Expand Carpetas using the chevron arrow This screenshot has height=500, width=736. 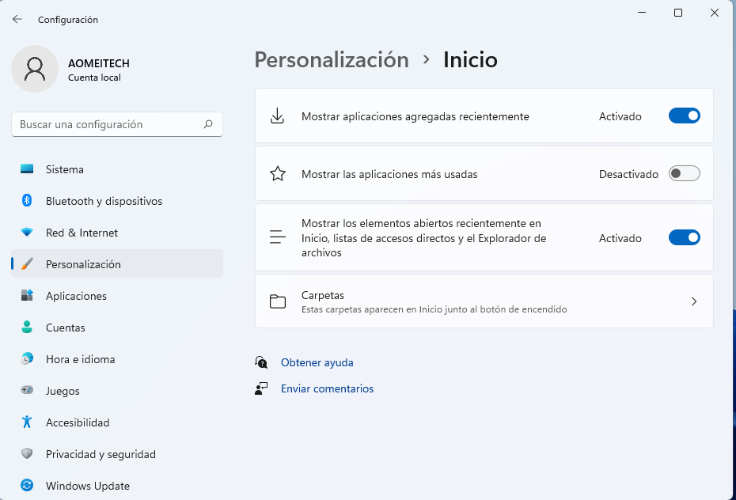pyautogui.click(x=693, y=301)
